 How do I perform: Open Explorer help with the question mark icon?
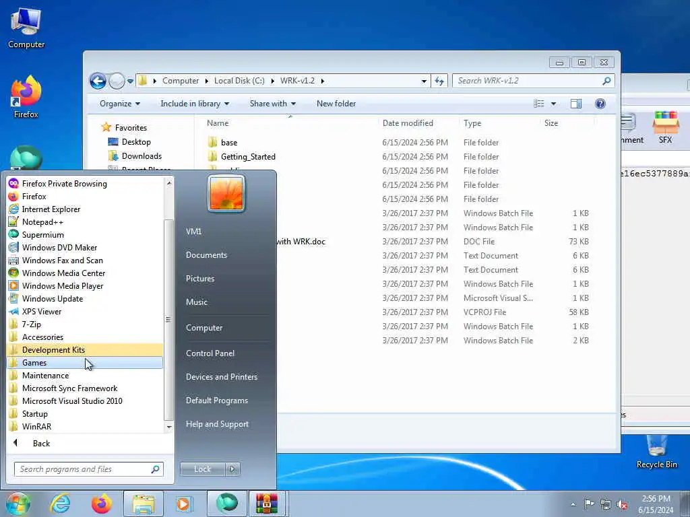tap(600, 104)
